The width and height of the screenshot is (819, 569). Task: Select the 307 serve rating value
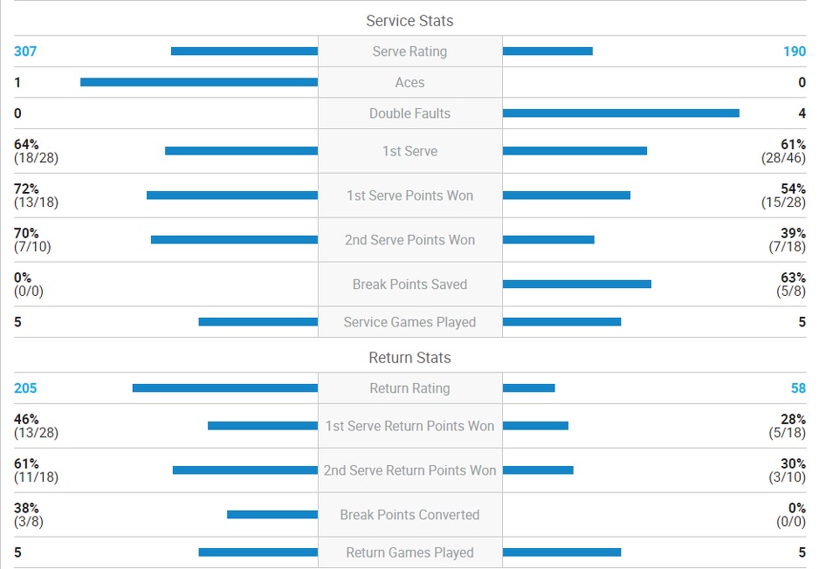click(25, 51)
